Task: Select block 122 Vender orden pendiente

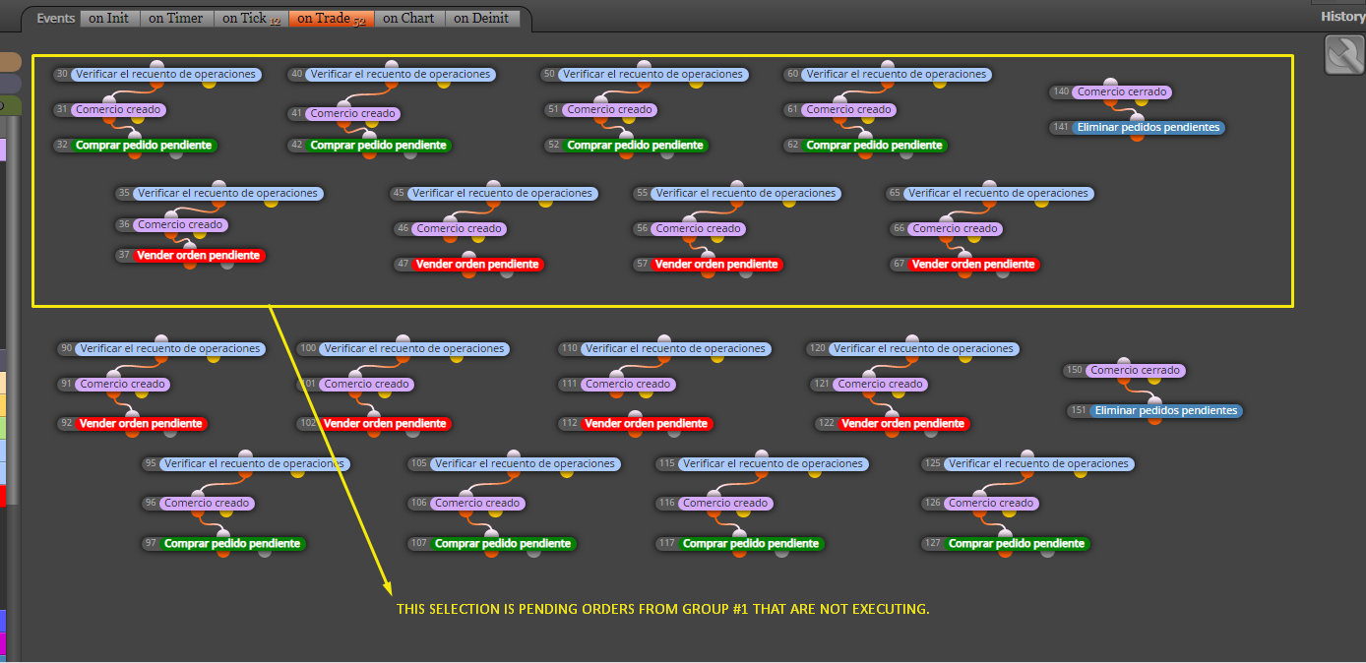Action: click(x=891, y=424)
